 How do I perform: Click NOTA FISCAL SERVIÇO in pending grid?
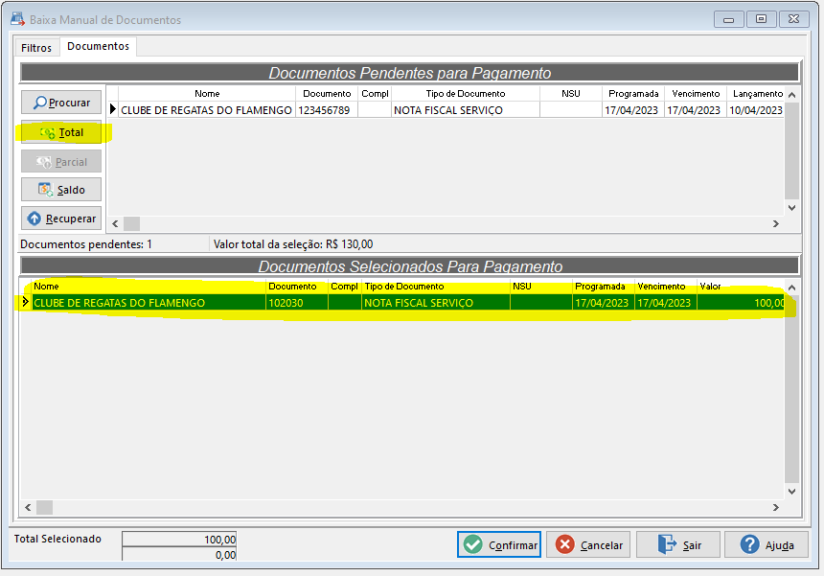(x=465, y=110)
